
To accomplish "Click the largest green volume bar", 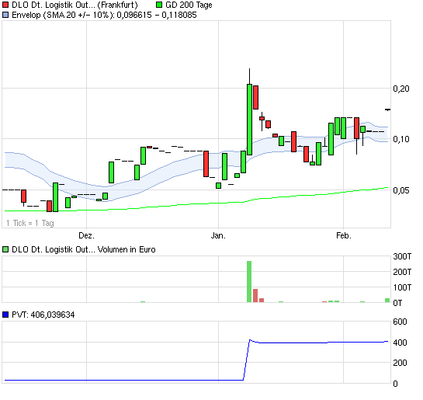I will (249, 281).
